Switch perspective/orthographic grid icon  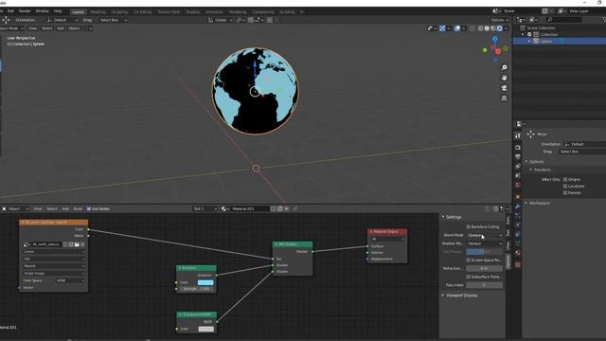[504, 99]
